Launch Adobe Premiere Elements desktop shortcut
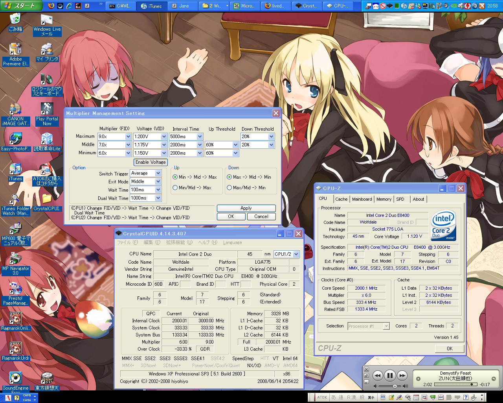Screen dimensions: 503x403 tap(15, 54)
